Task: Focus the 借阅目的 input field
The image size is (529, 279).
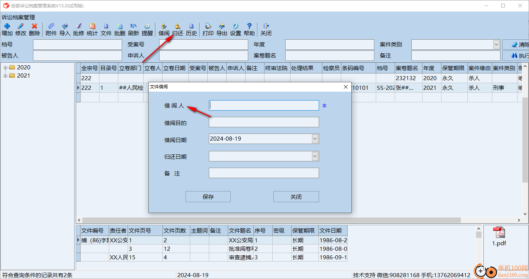Action: [264, 122]
